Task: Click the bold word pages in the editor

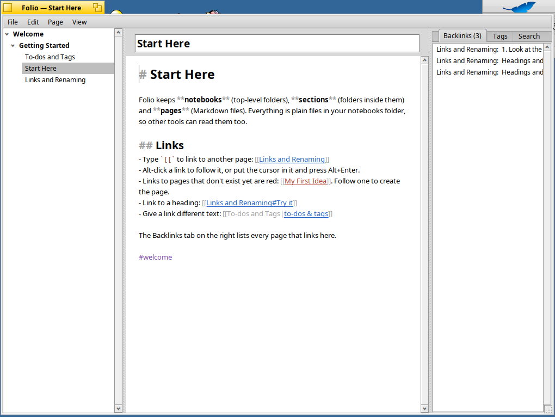Action: (171, 111)
